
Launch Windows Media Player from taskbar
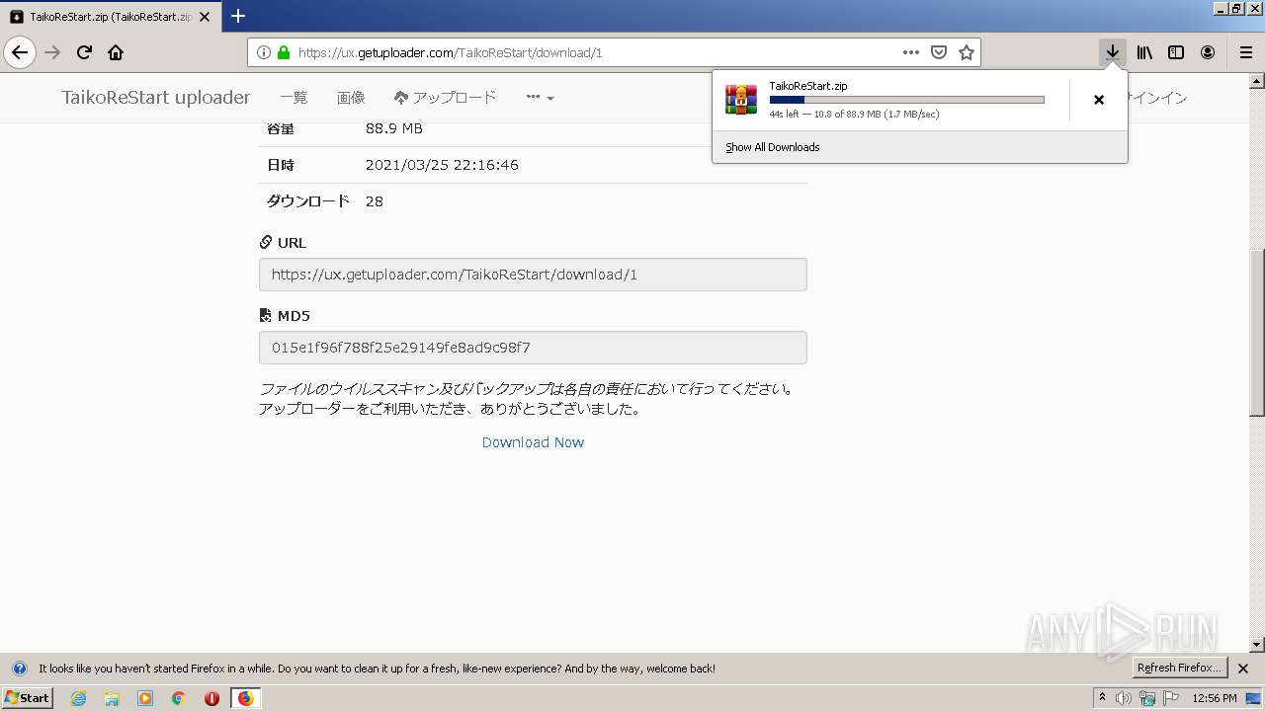[x=145, y=698]
